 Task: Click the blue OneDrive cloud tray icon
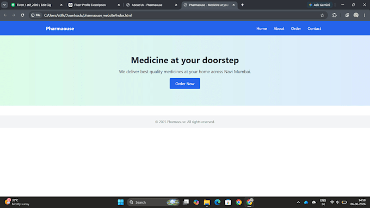306,202
